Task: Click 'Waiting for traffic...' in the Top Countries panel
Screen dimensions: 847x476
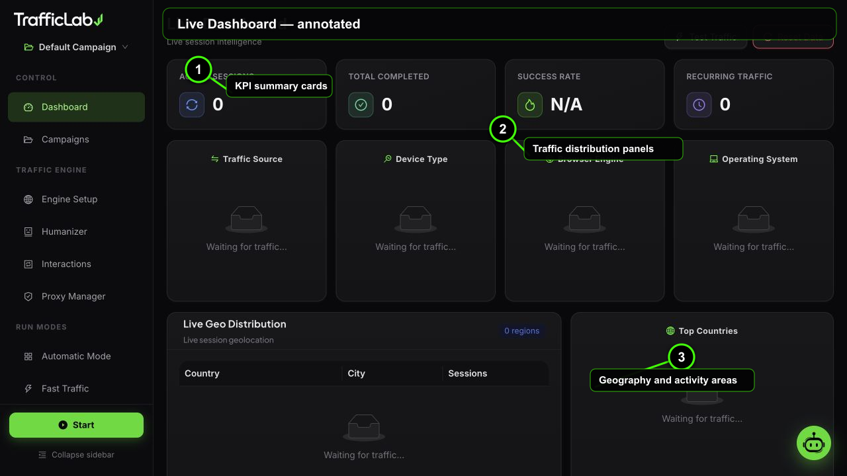Action: pyautogui.click(x=702, y=418)
